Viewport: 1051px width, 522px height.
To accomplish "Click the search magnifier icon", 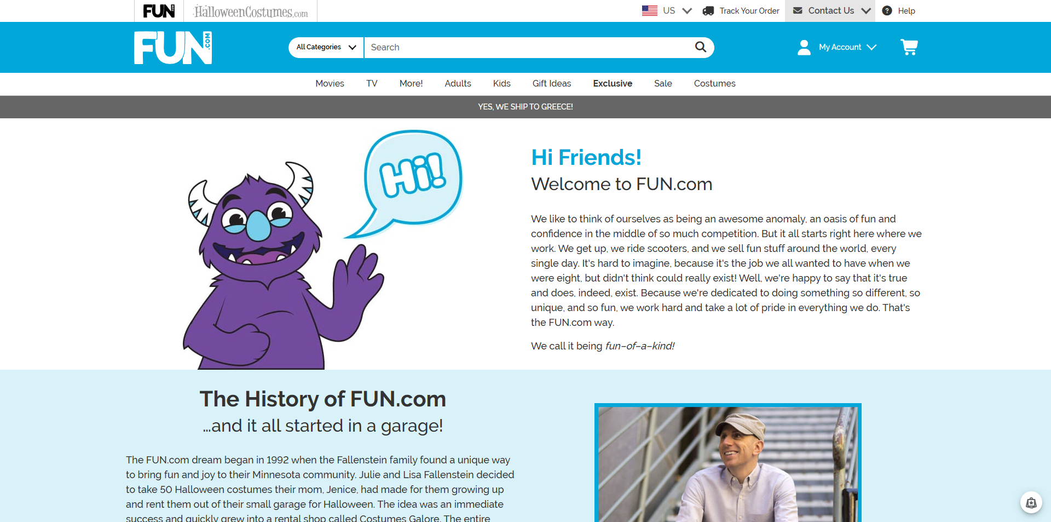I will point(700,47).
